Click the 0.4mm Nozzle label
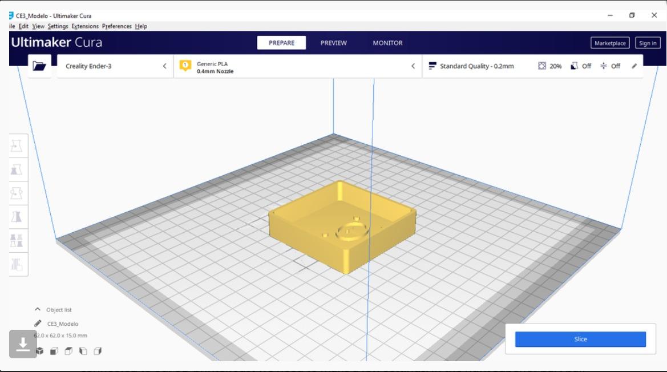This screenshot has height=372, width=667. tap(215, 71)
